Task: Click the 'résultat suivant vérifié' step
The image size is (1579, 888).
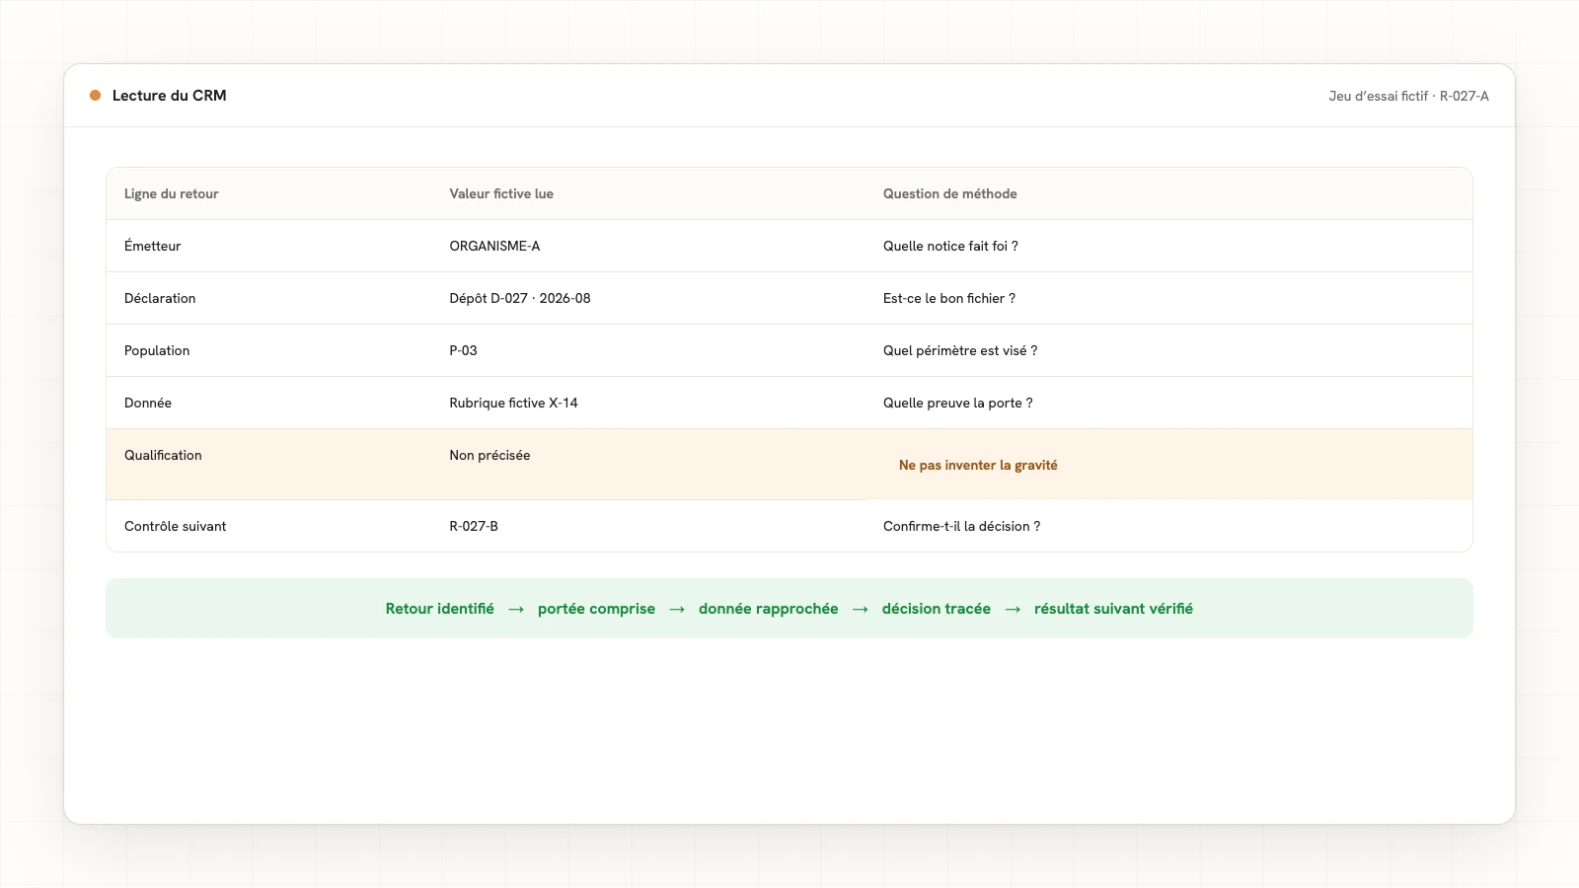Action: 1113,609
